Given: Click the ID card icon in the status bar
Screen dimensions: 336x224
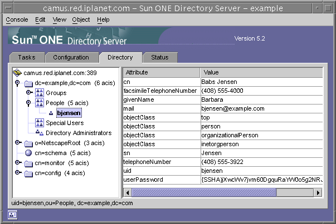Looking at the screenshot, I should pos(12,215).
